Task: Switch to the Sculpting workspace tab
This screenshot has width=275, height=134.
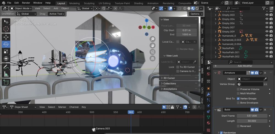Action: (x=89, y=3)
